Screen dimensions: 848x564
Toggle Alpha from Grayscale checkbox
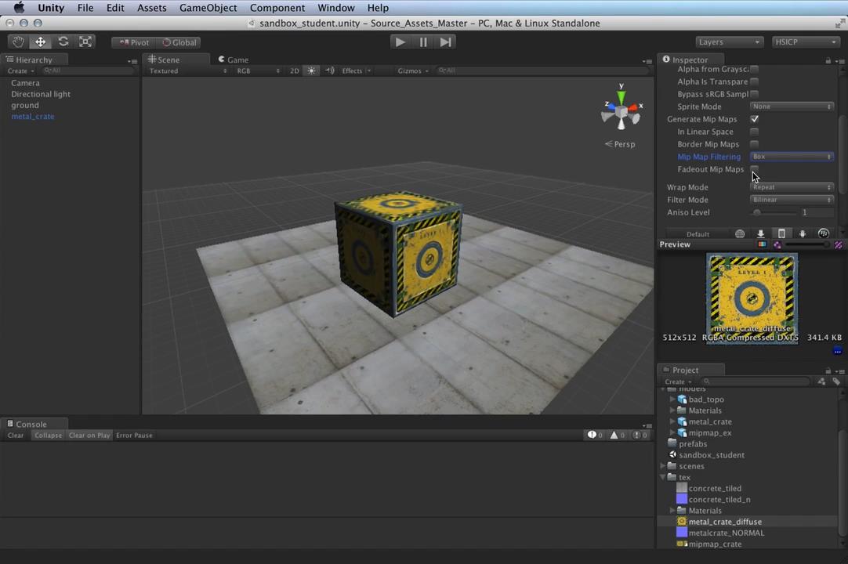(x=755, y=69)
